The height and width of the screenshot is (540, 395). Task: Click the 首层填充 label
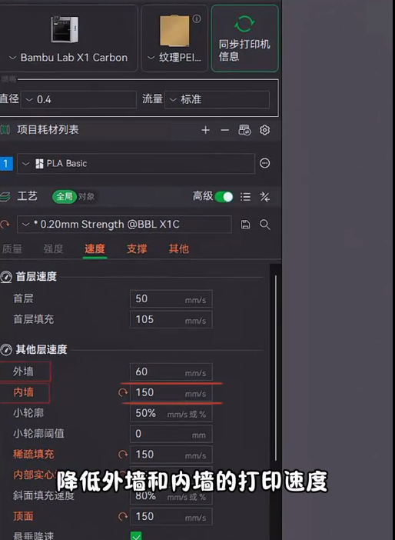(x=33, y=319)
